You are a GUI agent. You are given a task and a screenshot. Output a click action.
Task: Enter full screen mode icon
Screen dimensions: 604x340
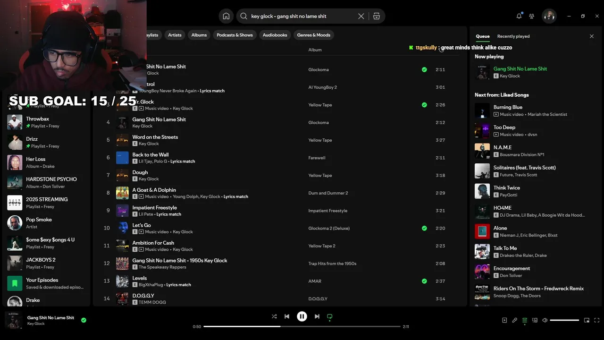[596, 320]
